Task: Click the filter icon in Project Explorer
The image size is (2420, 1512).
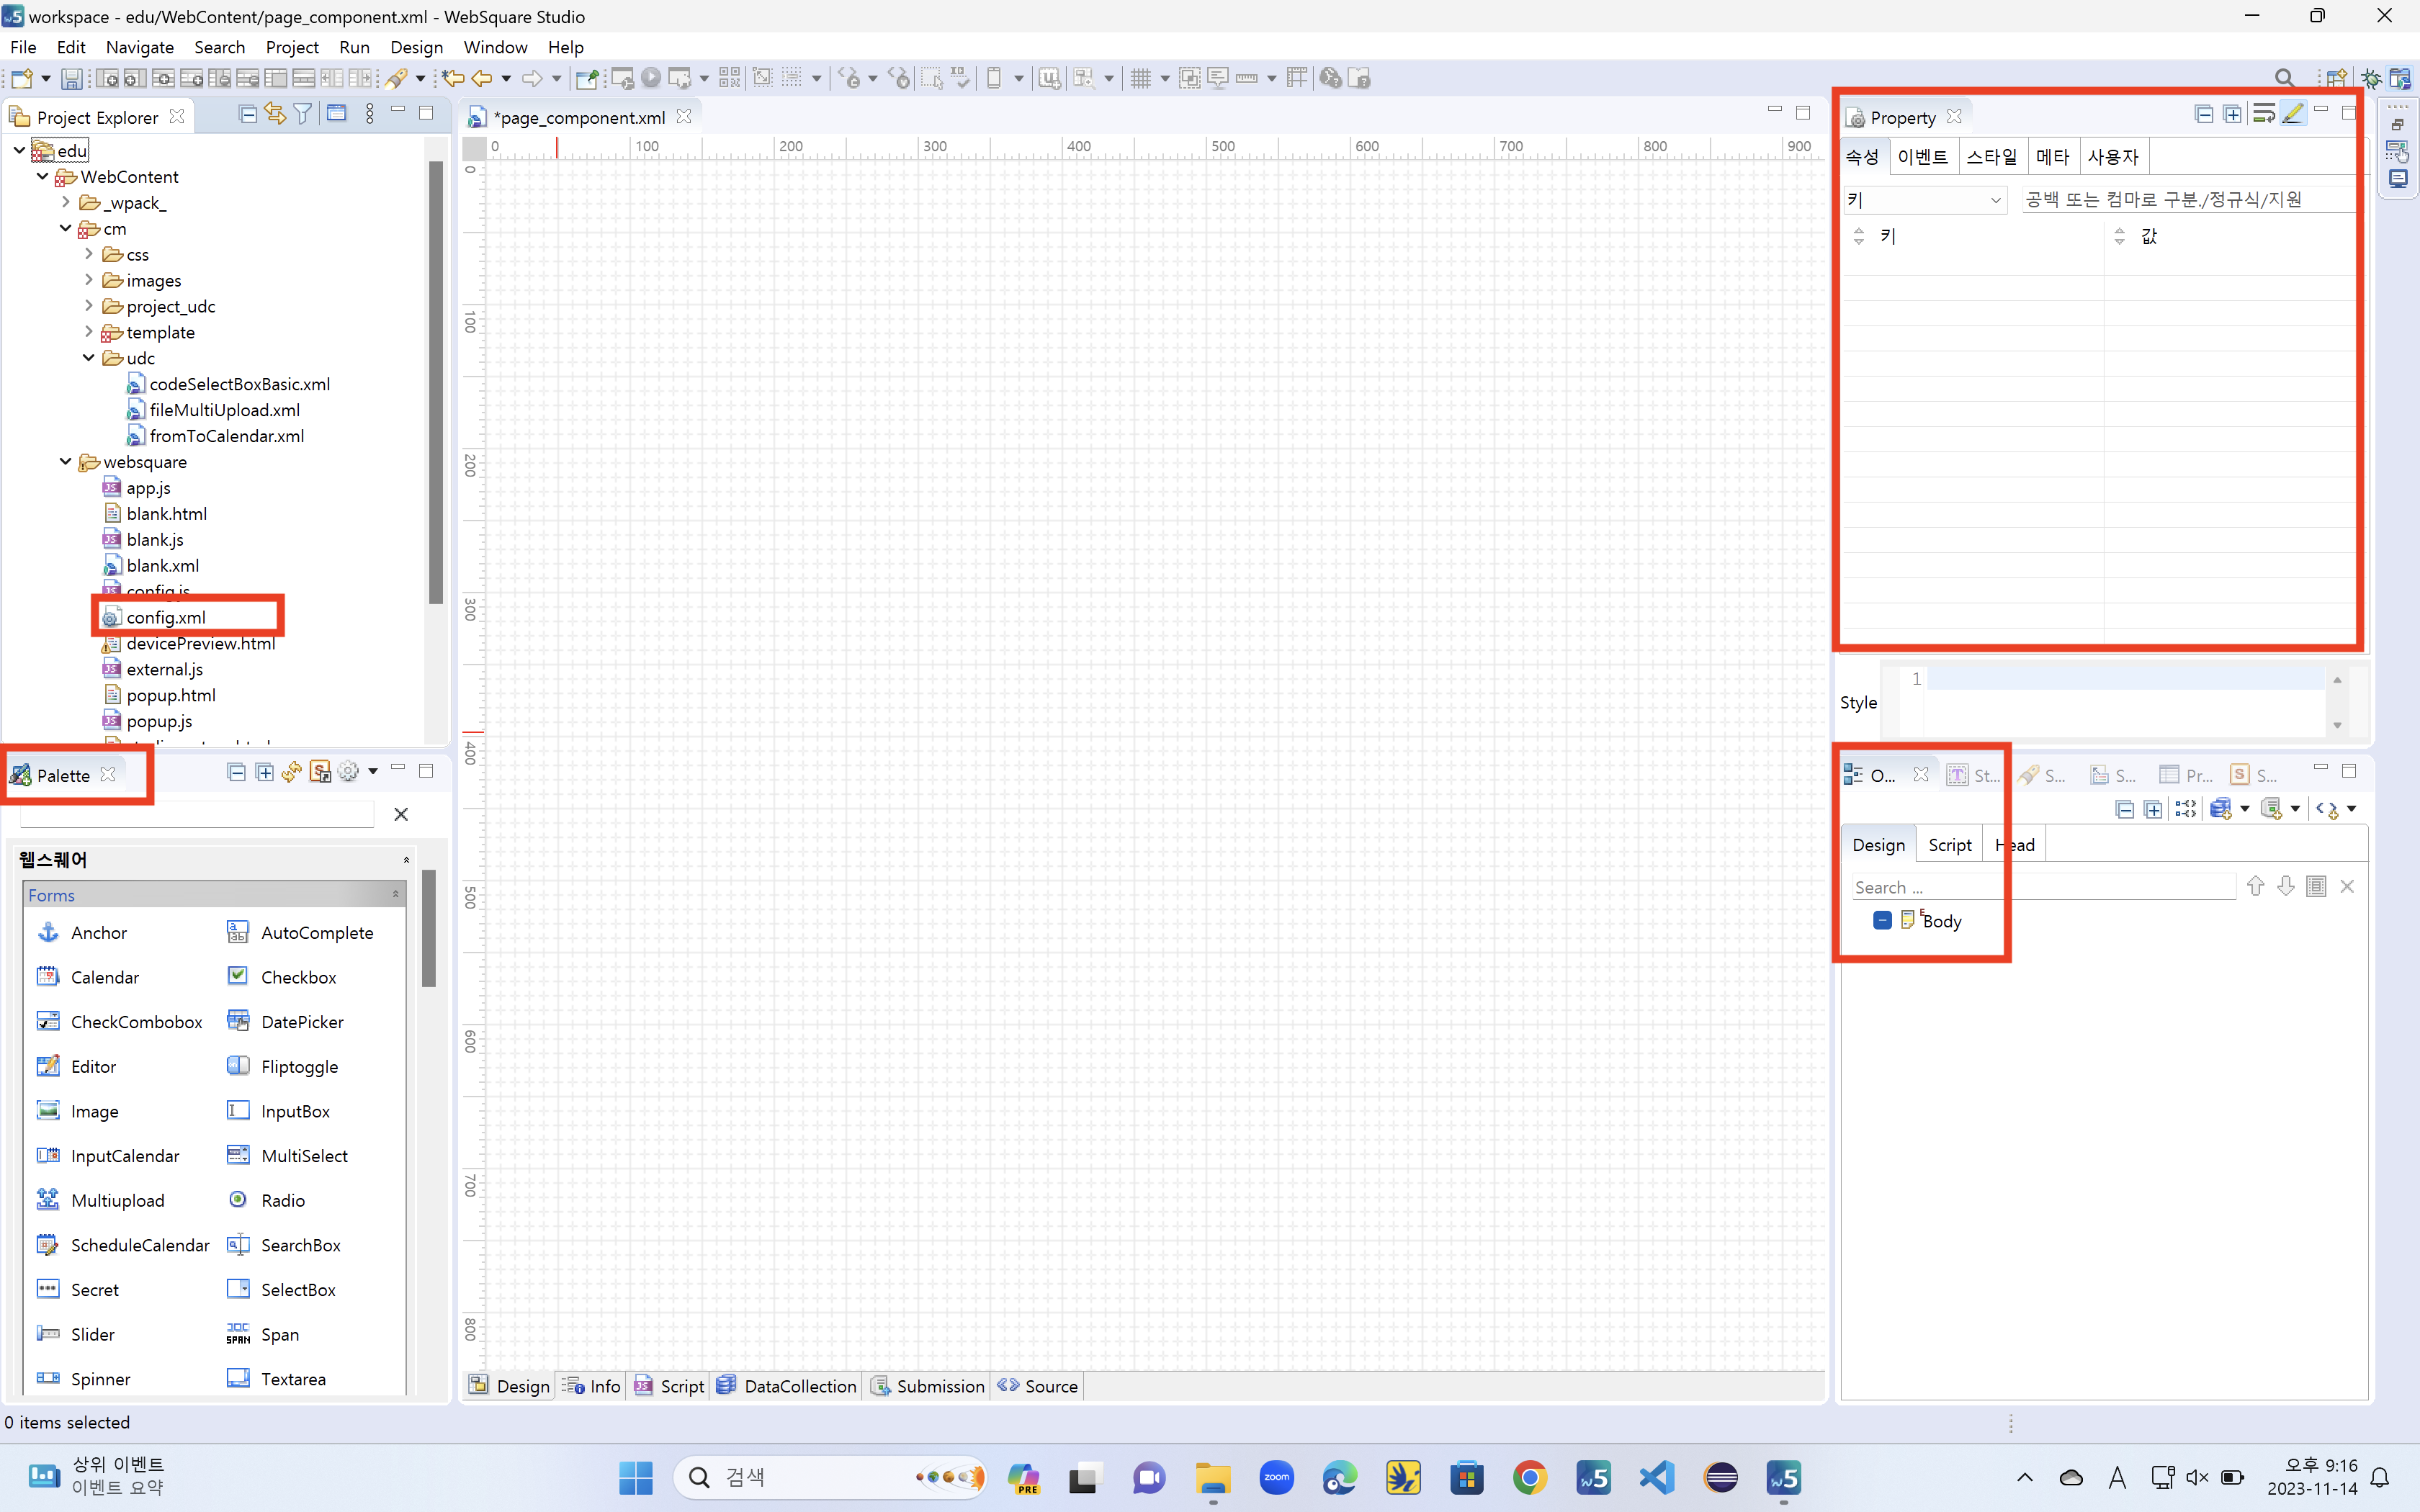Action: pos(302,114)
